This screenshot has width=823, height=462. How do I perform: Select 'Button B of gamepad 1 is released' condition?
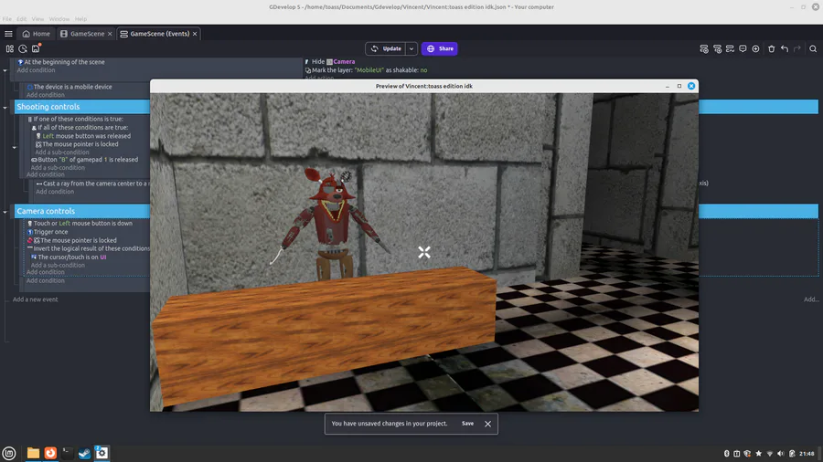[84, 160]
